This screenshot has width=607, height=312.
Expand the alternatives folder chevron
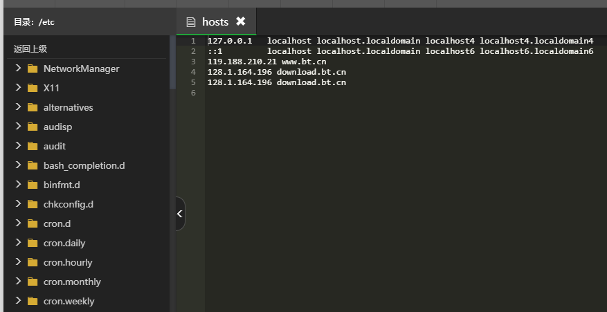click(17, 107)
